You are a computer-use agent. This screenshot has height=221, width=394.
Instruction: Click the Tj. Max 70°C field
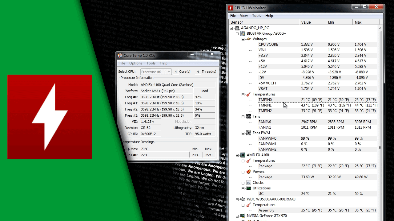[x=164, y=149]
